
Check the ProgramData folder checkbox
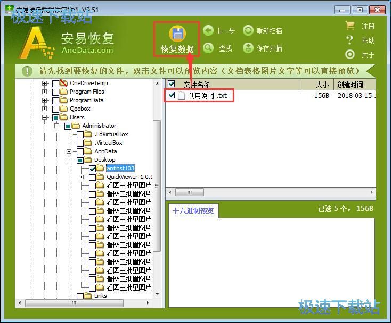55,101
